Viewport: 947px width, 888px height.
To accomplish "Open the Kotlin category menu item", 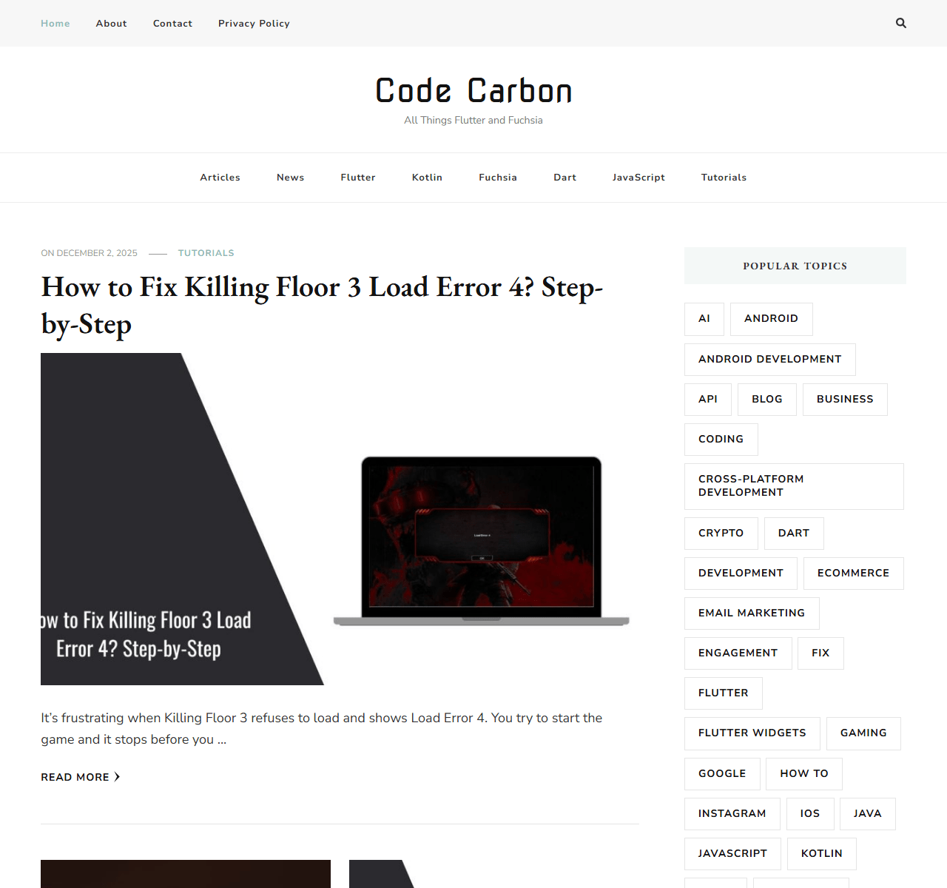I will 427,178.
